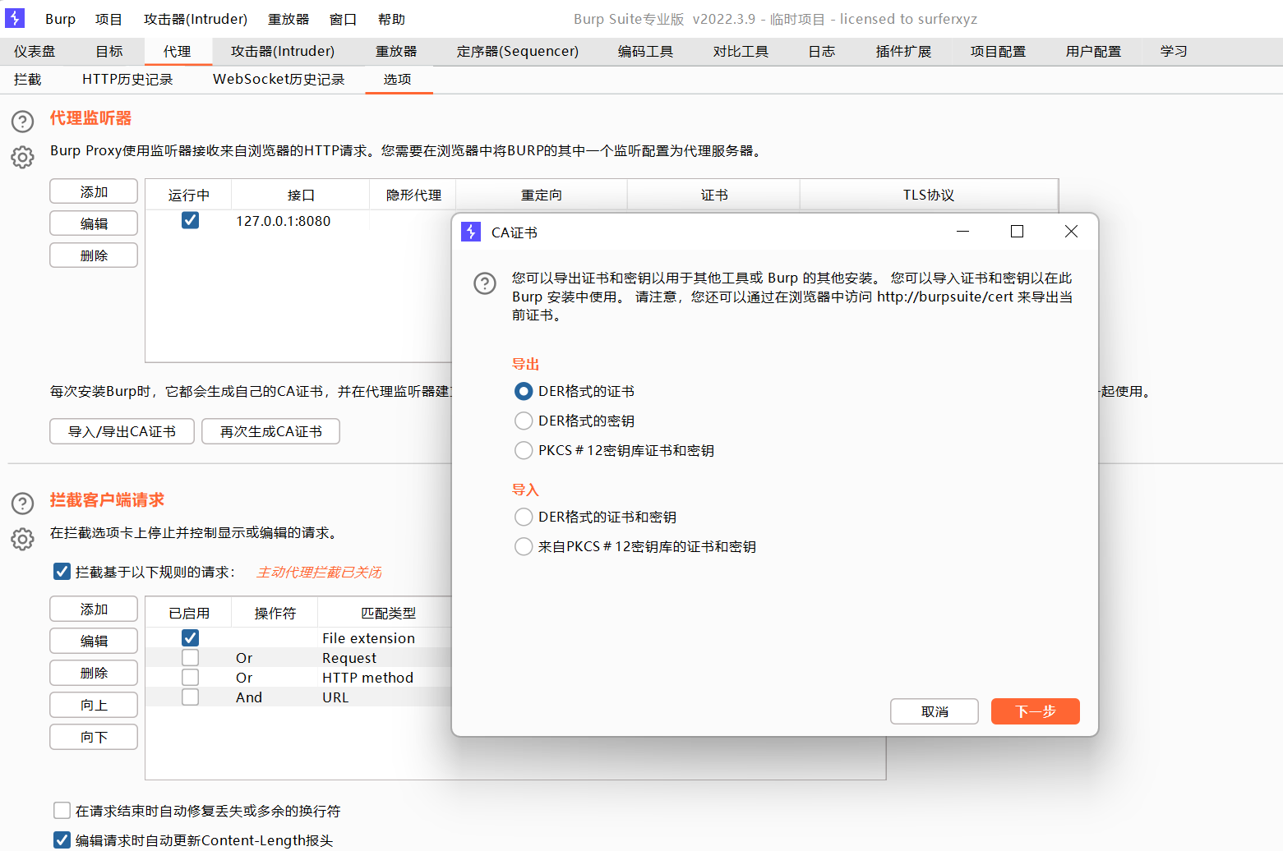
Task: Click 编辑 button for proxy listeners
Action: point(94,223)
